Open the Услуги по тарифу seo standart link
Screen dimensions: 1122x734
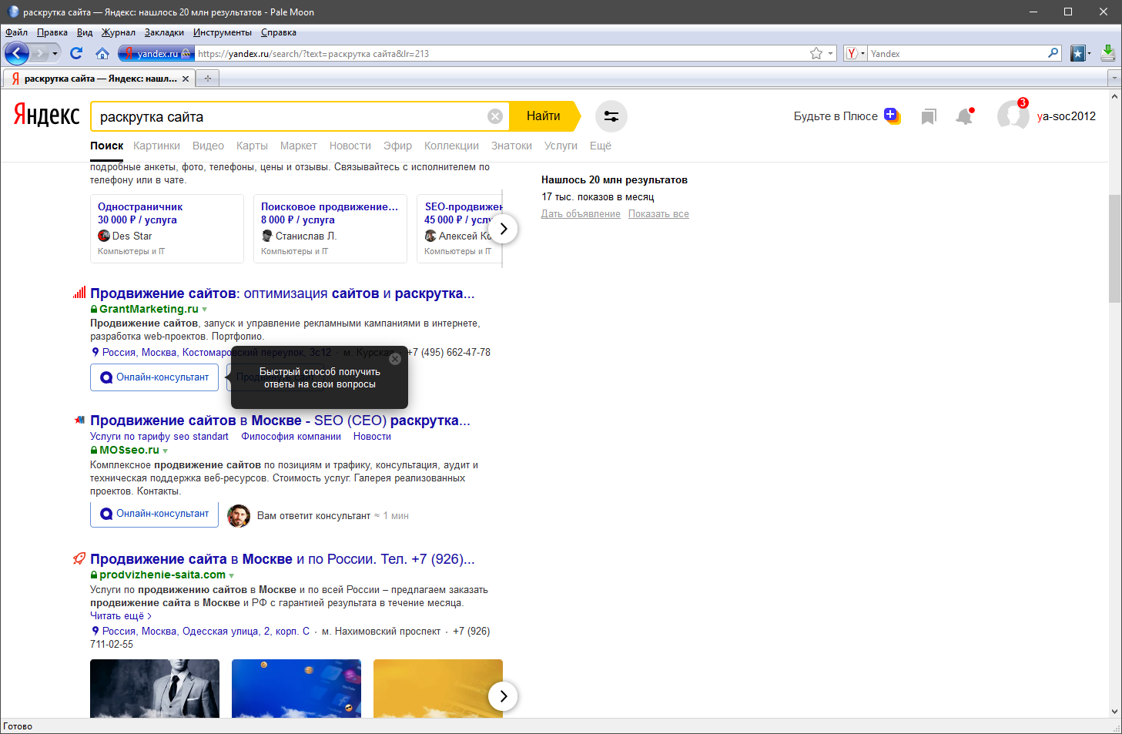tap(159, 437)
